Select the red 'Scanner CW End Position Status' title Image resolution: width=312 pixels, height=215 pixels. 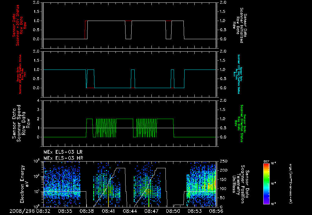(20, 74)
